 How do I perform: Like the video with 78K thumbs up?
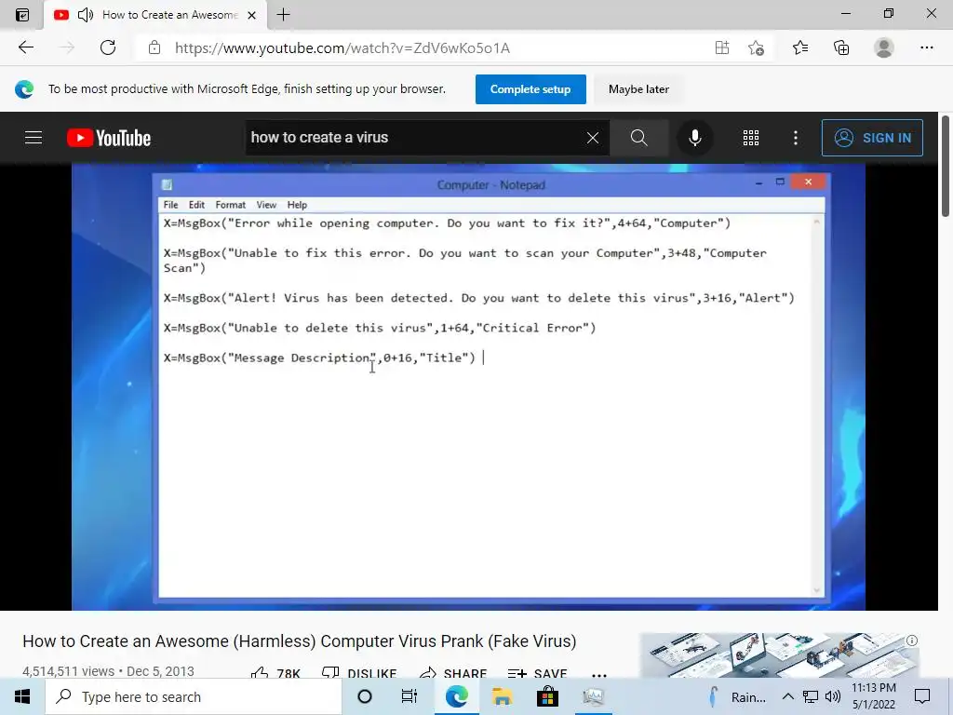(x=275, y=672)
